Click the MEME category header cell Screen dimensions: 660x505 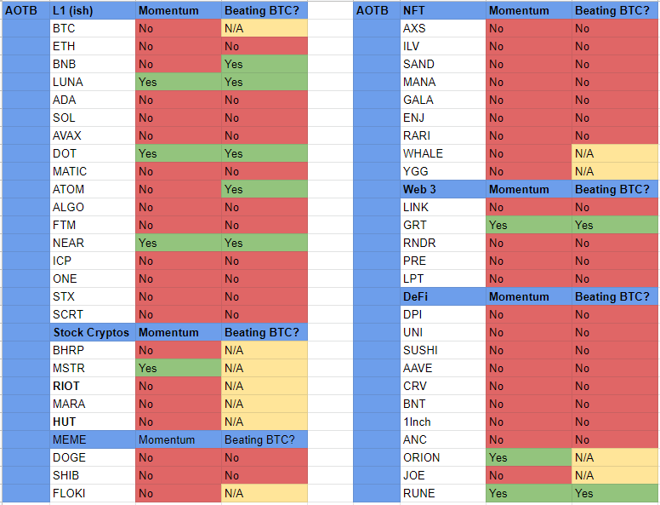tap(92, 439)
